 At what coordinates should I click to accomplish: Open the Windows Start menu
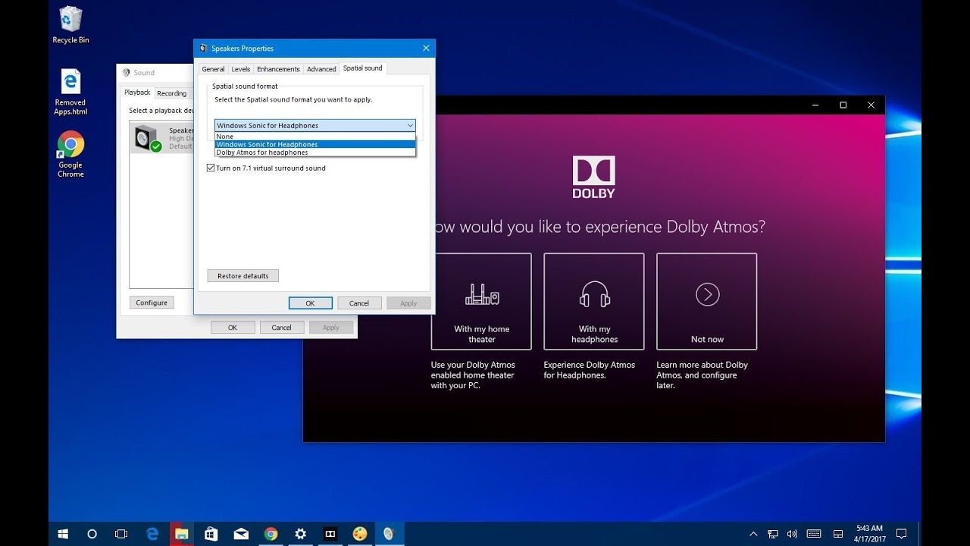pyautogui.click(x=63, y=534)
